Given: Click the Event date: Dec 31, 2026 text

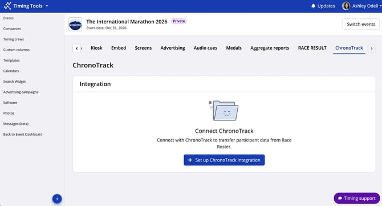Looking at the screenshot, I should [x=106, y=28].
